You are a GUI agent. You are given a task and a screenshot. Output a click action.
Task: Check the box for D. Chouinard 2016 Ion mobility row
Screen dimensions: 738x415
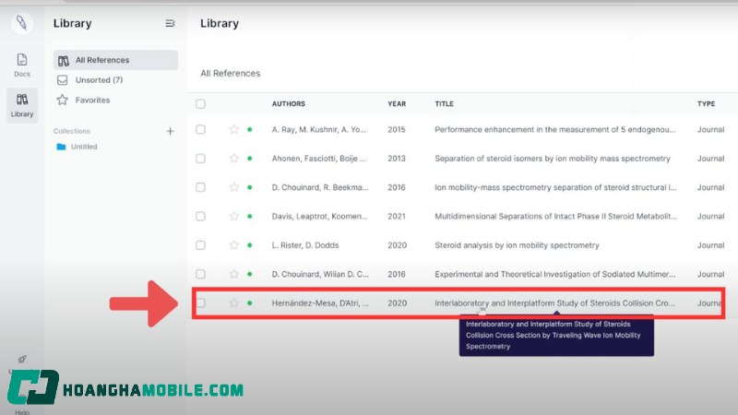point(200,187)
